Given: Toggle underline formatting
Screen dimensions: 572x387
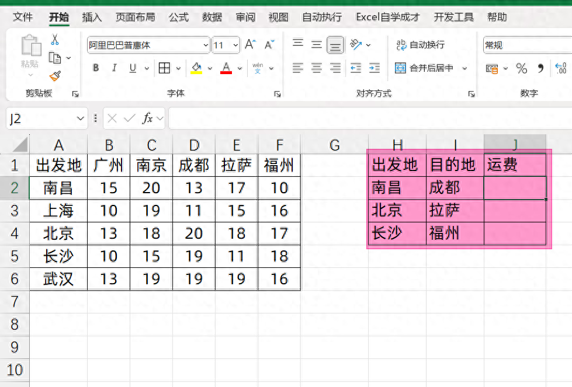Looking at the screenshot, I should tap(133, 68).
